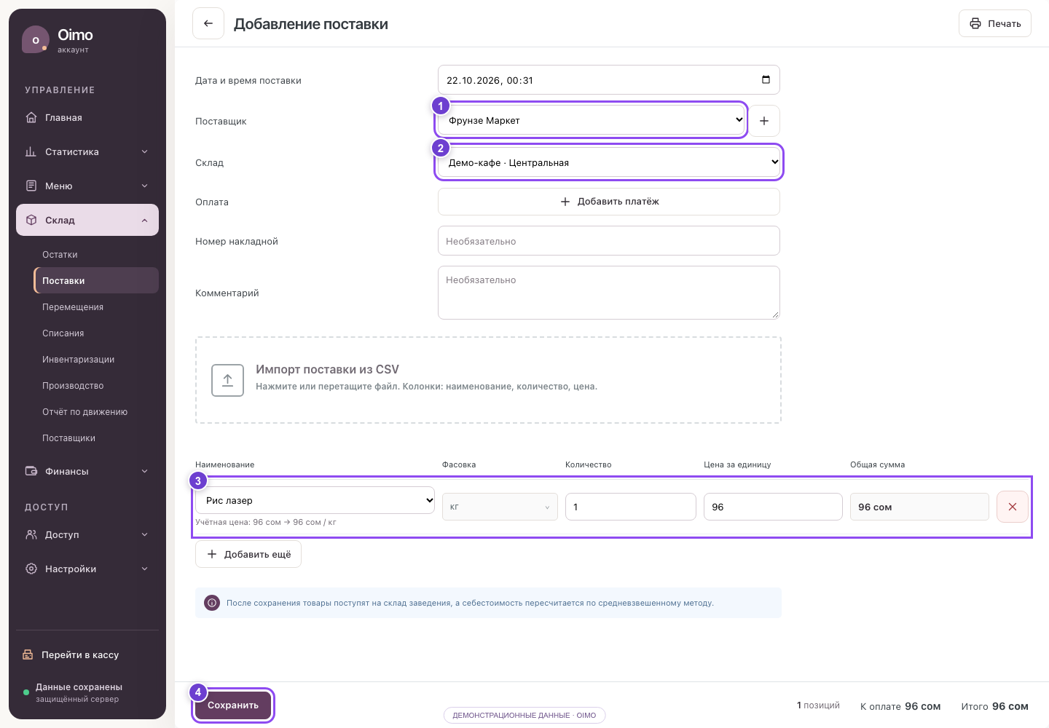
Task: Click the Количество field with value 1
Action: coord(631,507)
